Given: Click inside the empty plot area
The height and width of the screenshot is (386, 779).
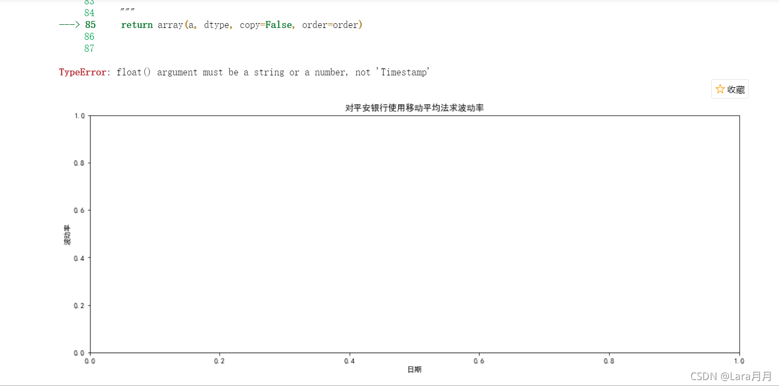Looking at the screenshot, I should coord(415,231).
